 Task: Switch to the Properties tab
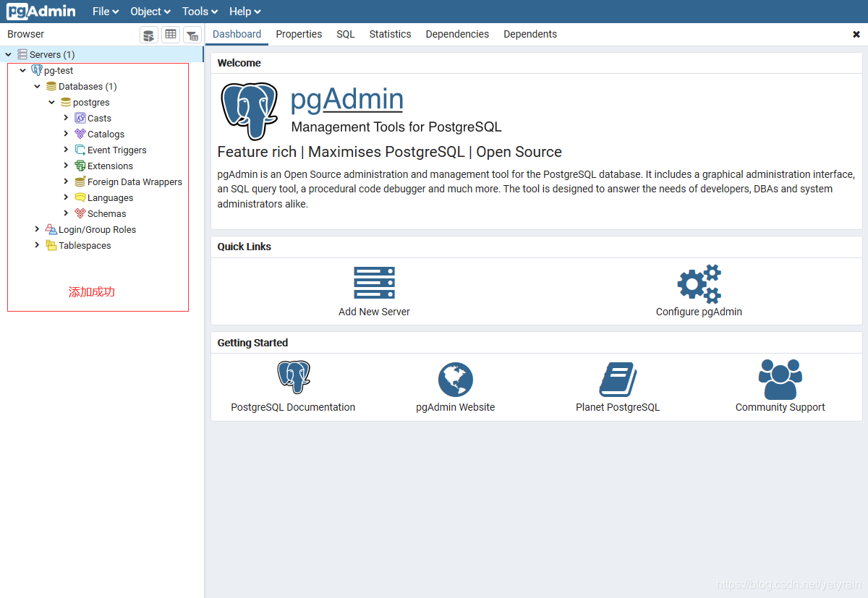point(299,34)
